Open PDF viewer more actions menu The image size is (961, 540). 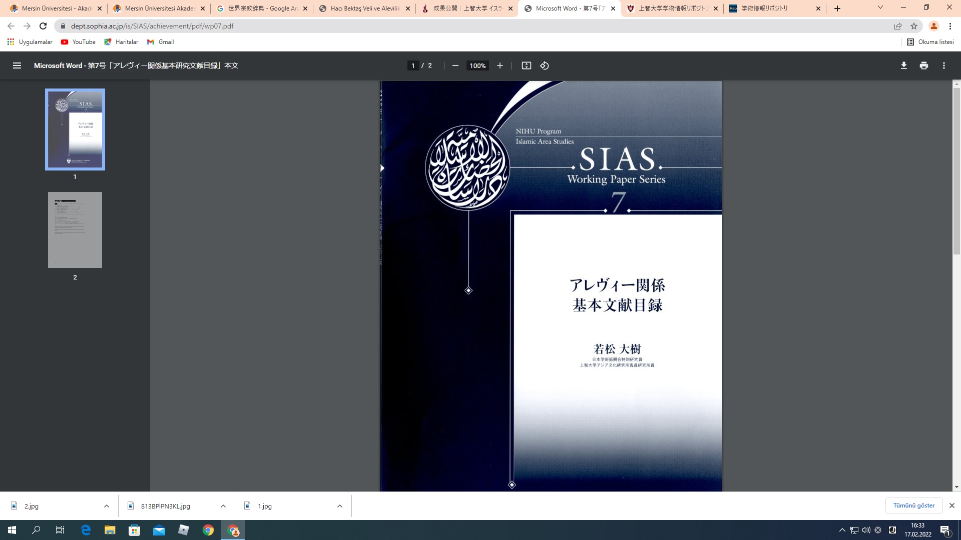click(943, 65)
